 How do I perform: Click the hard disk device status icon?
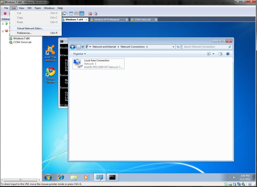click(230, 184)
